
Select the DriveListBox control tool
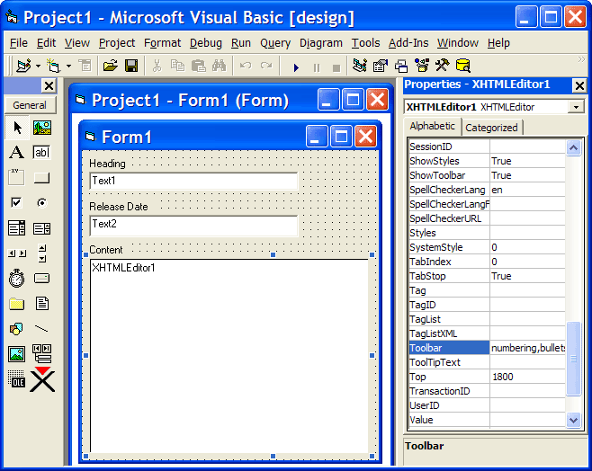tap(42, 279)
